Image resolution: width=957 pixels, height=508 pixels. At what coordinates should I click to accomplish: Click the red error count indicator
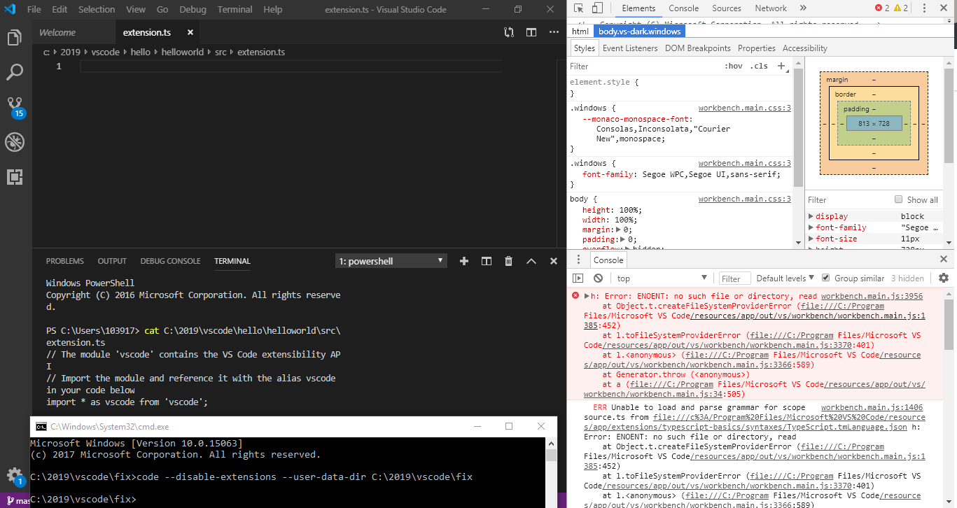pyautogui.click(x=882, y=8)
